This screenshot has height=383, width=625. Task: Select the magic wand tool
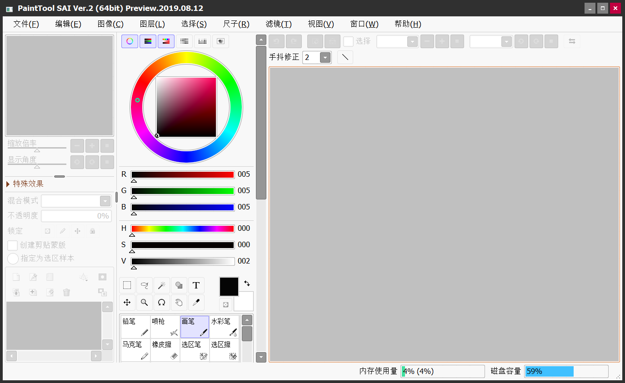coord(161,285)
